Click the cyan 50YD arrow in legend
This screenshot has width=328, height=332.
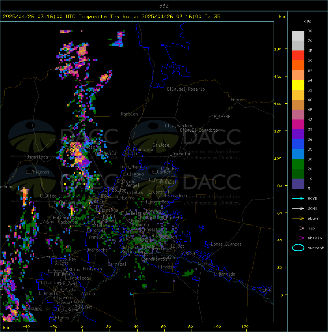(x=298, y=198)
